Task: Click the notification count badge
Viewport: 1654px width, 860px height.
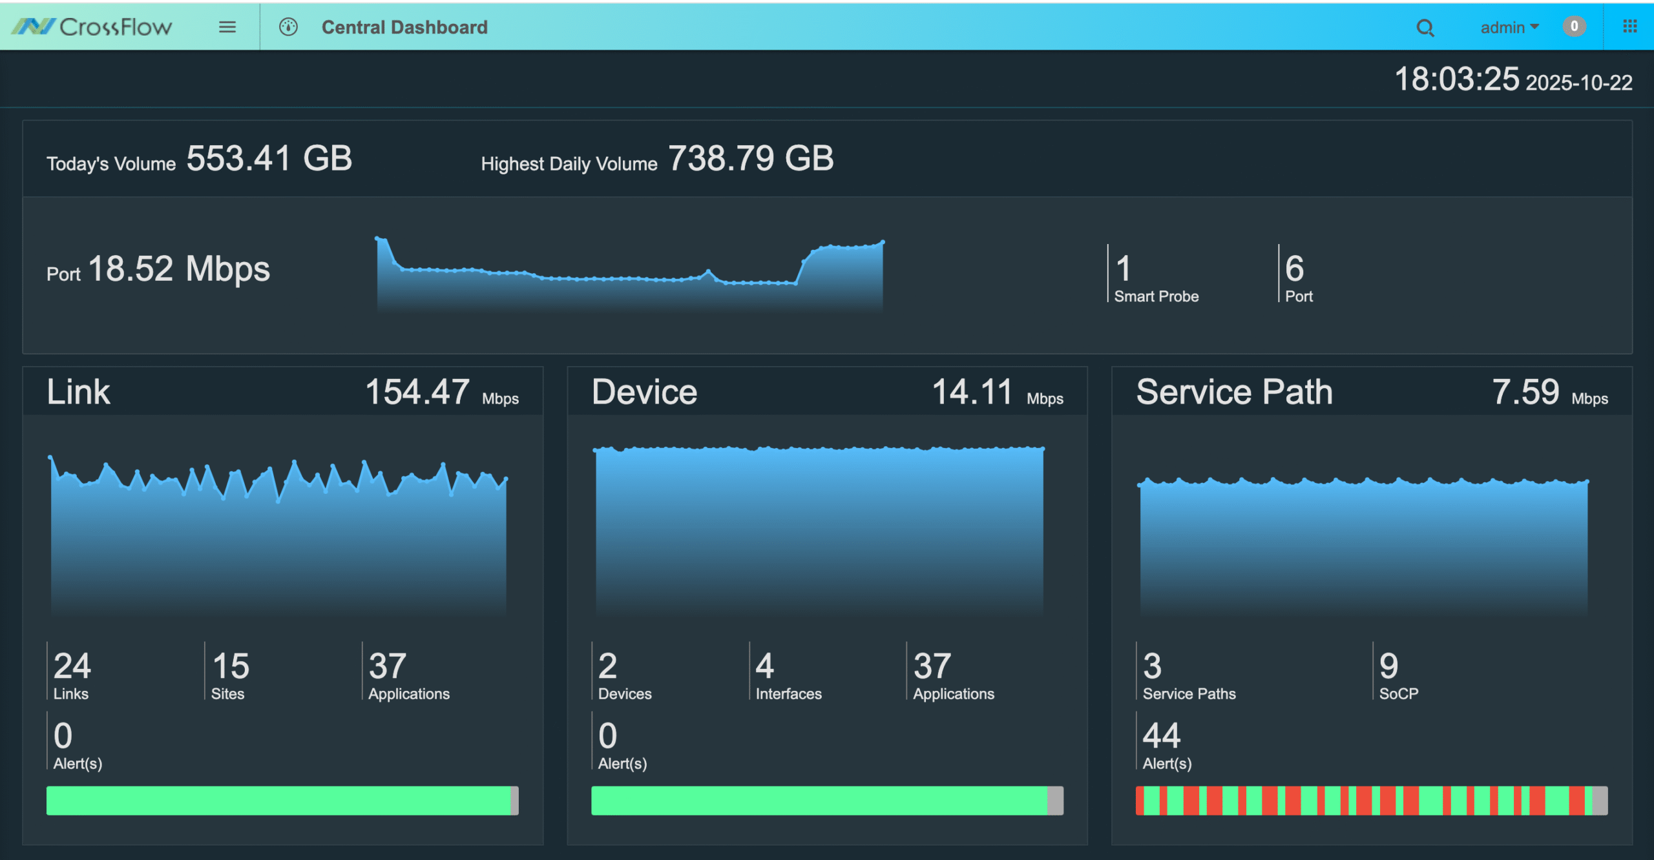Action: click(1574, 26)
